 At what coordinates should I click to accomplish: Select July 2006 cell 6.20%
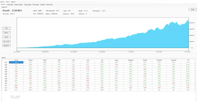coord(102,74)
